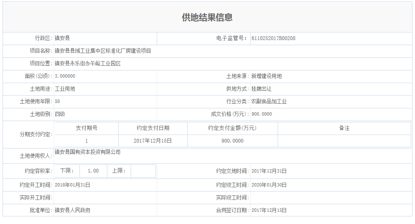Click the 约定支付日期 column header
Screen dimensions: 415x224
(153, 128)
